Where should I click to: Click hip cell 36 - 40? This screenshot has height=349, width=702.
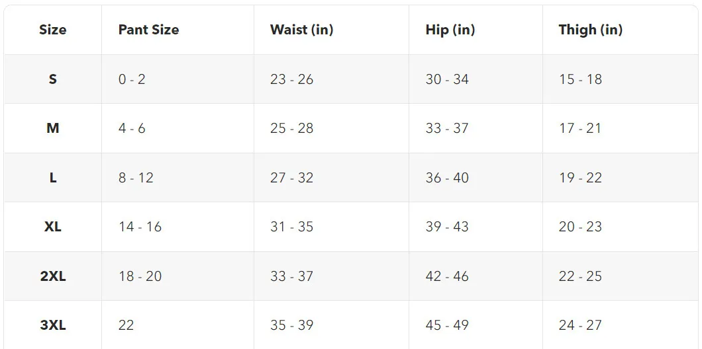click(x=447, y=178)
